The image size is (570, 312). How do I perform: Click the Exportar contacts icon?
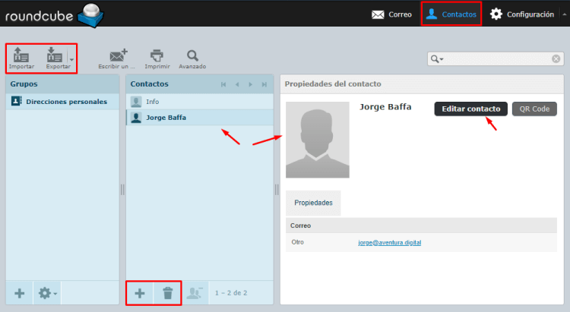[x=53, y=57]
